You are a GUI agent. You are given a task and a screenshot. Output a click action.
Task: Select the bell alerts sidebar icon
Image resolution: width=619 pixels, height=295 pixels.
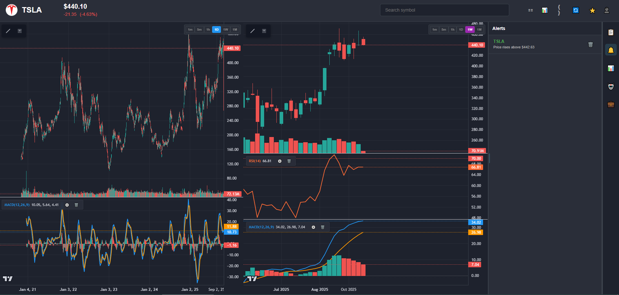coord(611,50)
